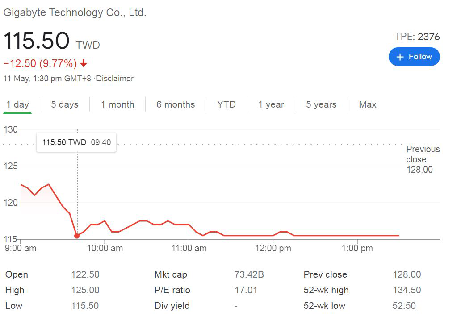
Task: Switch to the 5 days tab
Action: (x=65, y=104)
